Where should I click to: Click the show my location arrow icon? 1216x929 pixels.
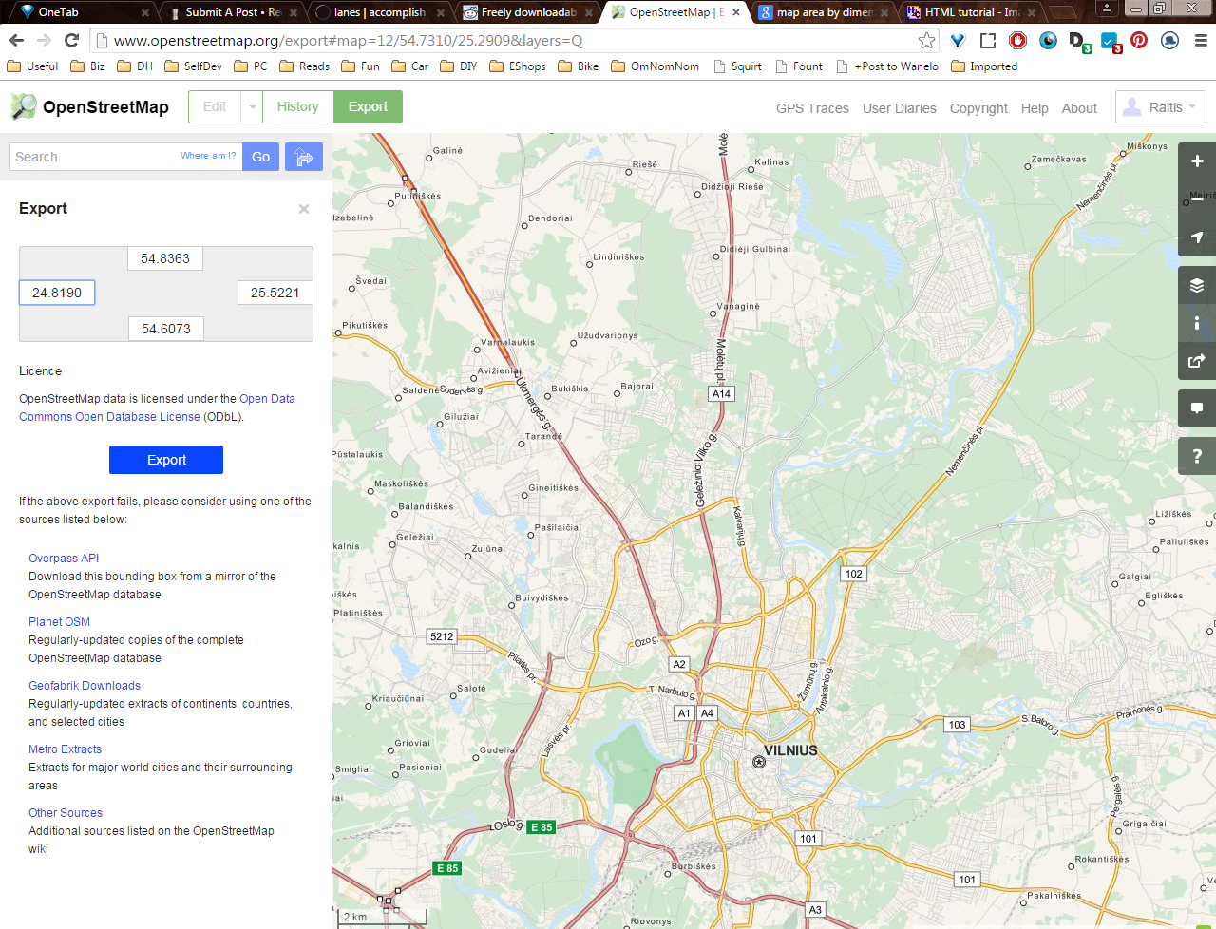point(1197,237)
